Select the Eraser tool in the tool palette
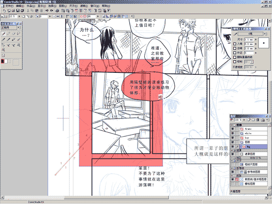The width and height of the screenshot is (272, 204). click(14, 34)
